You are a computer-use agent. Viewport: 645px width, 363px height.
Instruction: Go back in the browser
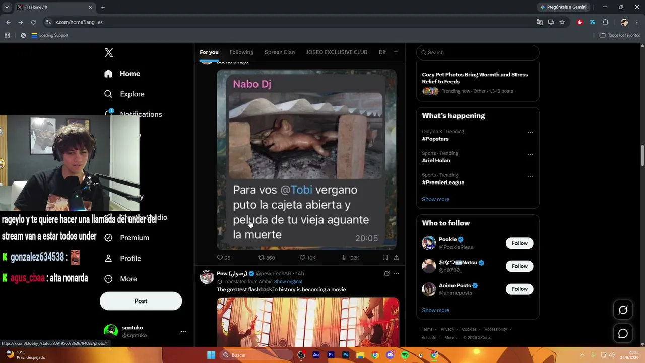8,22
